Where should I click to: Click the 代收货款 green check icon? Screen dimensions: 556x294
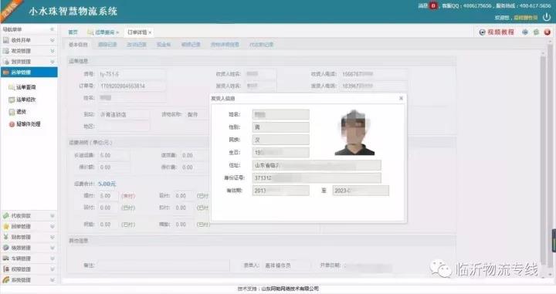5,215
